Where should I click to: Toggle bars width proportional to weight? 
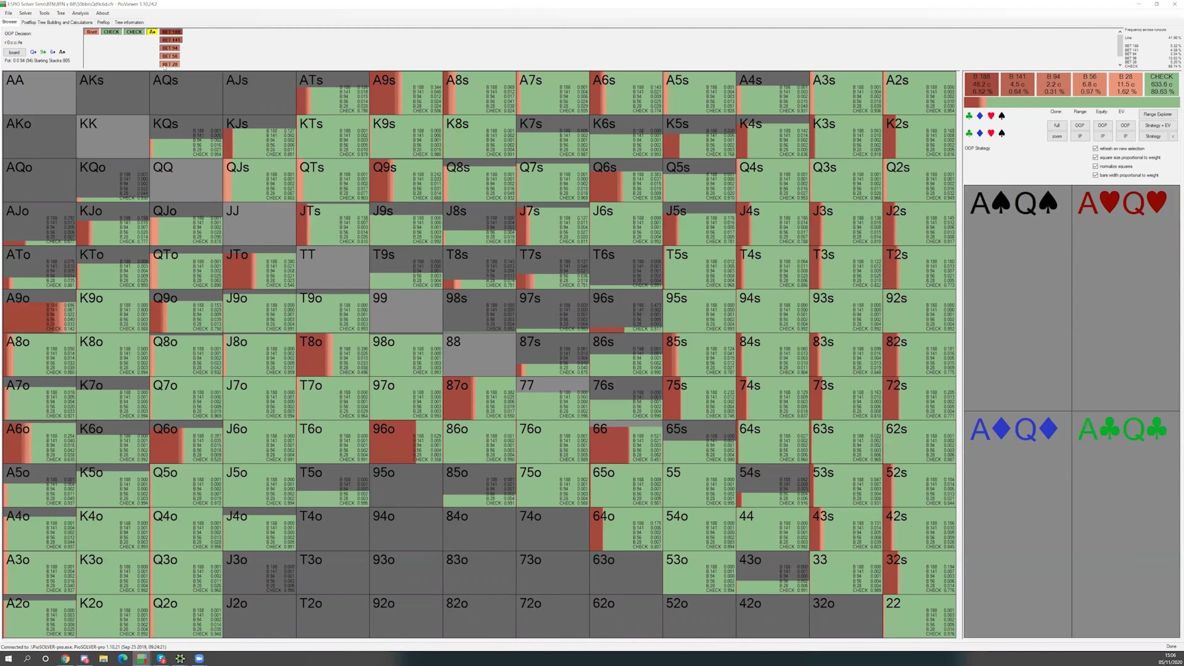click(1095, 175)
